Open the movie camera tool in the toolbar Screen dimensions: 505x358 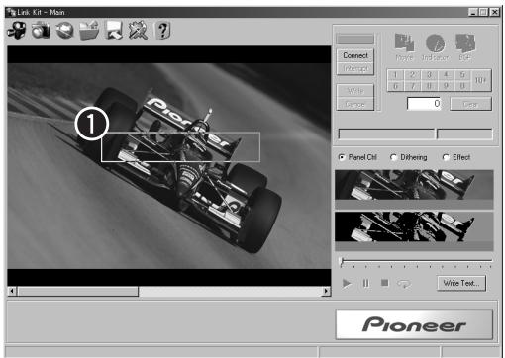pyautogui.click(x=17, y=30)
